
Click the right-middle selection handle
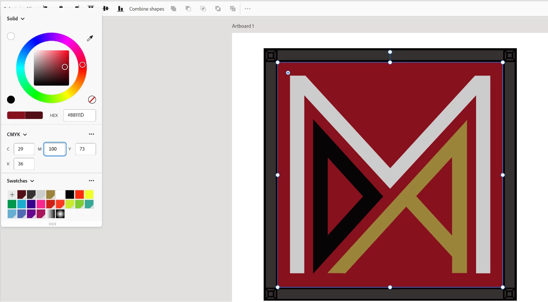(x=503, y=175)
